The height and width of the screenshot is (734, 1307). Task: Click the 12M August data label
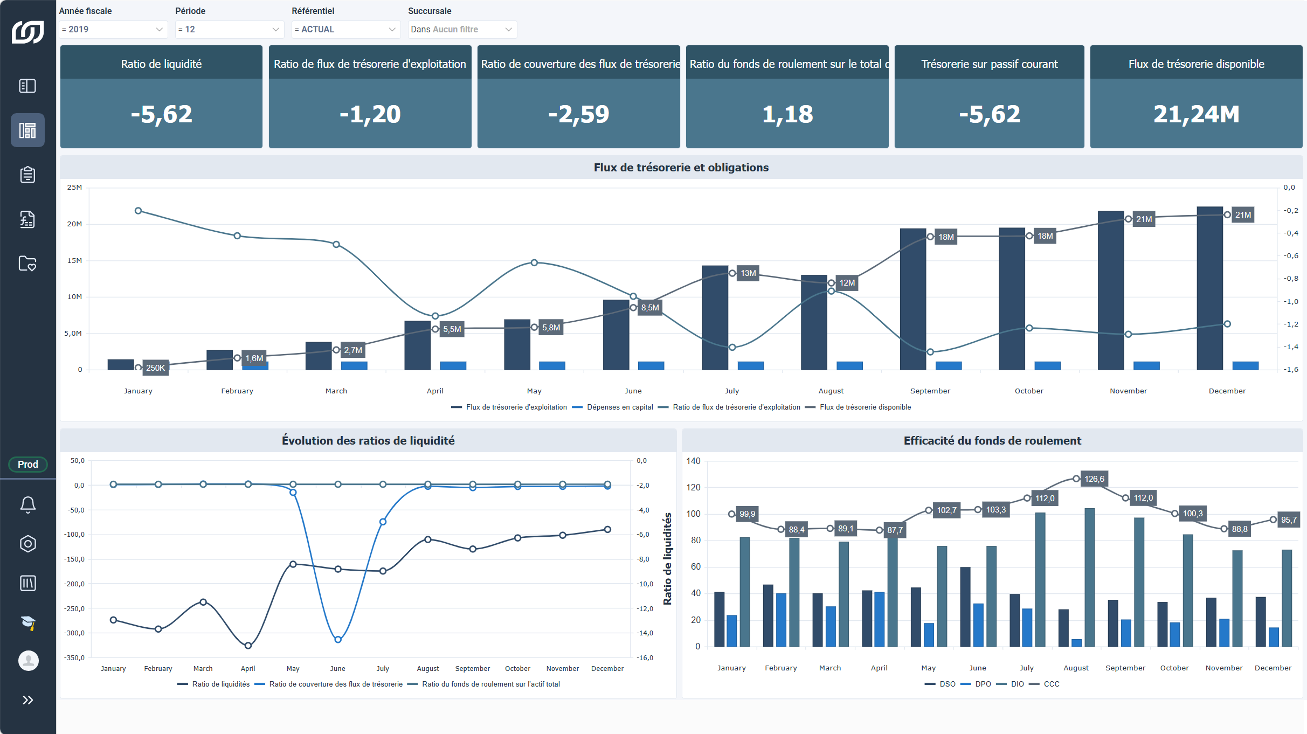point(847,283)
